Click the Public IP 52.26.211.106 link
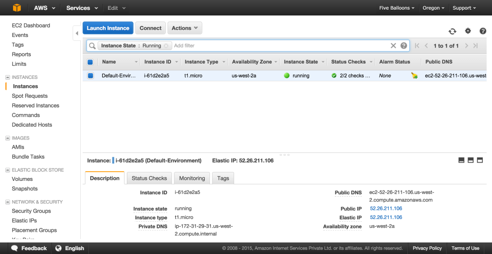Screen dimensions: 492x254 (x=386, y=208)
